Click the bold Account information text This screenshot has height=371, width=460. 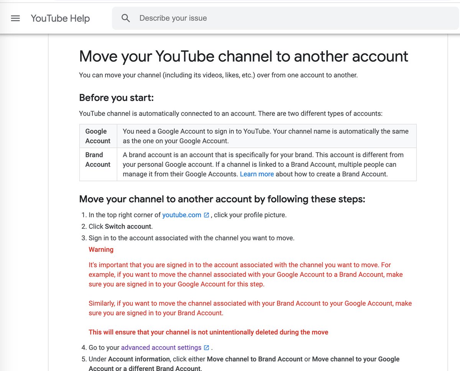pyautogui.click(x=139, y=359)
